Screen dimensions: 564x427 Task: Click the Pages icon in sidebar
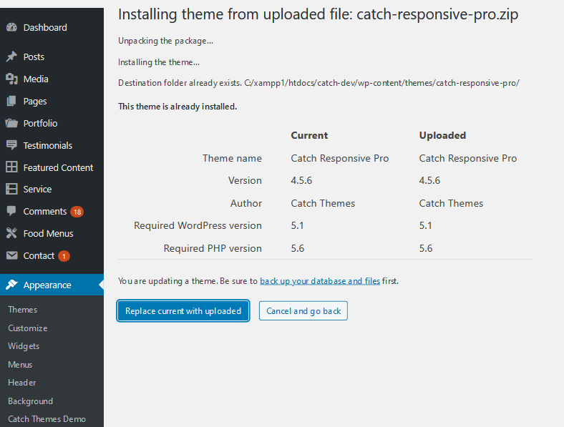click(x=11, y=102)
